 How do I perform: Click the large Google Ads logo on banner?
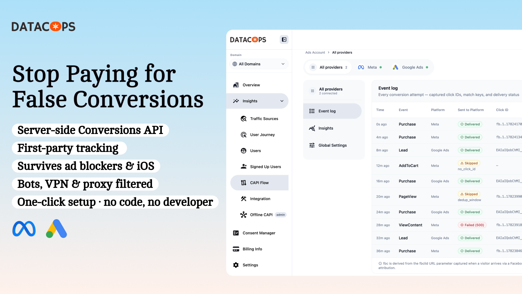click(56, 229)
